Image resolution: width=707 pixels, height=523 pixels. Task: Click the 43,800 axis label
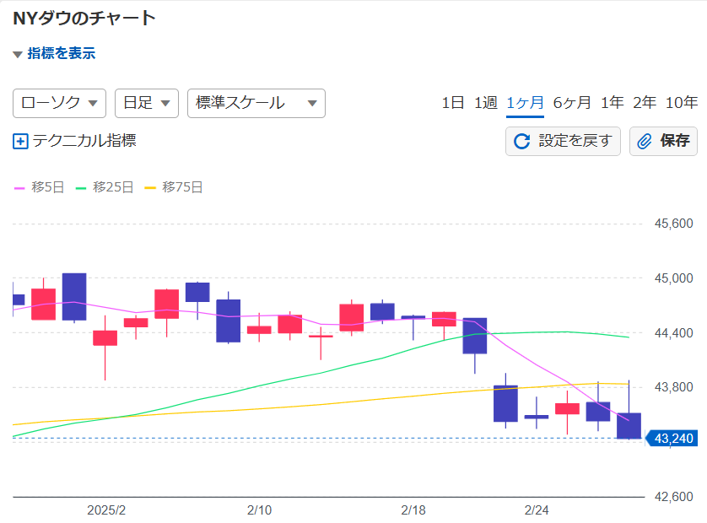tap(673, 387)
